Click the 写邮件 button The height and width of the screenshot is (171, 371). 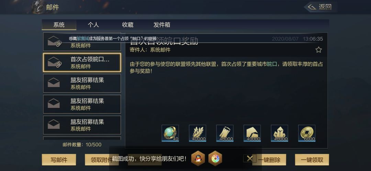[59, 160]
